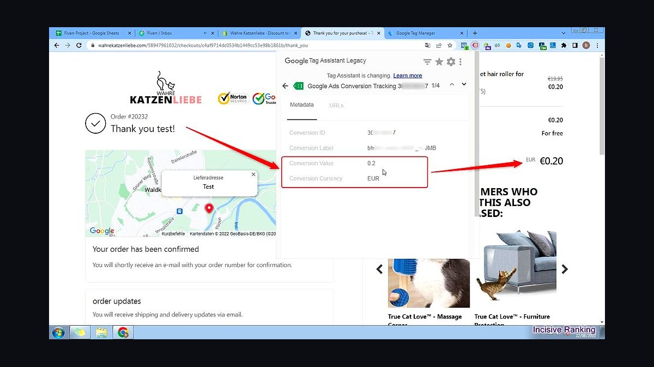This screenshot has height=367, width=654.
Task: Go back with the Tag Assistant arrow
Action: (285, 86)
